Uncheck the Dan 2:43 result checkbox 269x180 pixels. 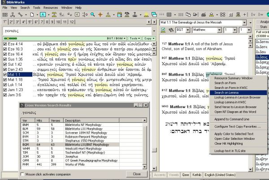coord(5,70)
